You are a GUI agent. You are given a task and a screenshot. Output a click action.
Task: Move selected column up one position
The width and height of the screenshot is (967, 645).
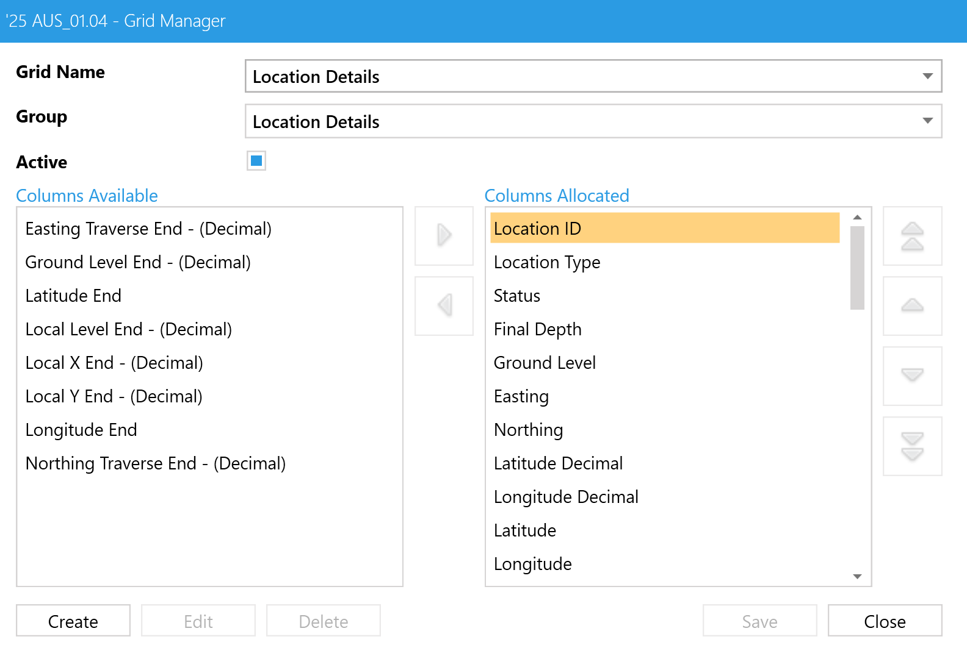[912, 305]
